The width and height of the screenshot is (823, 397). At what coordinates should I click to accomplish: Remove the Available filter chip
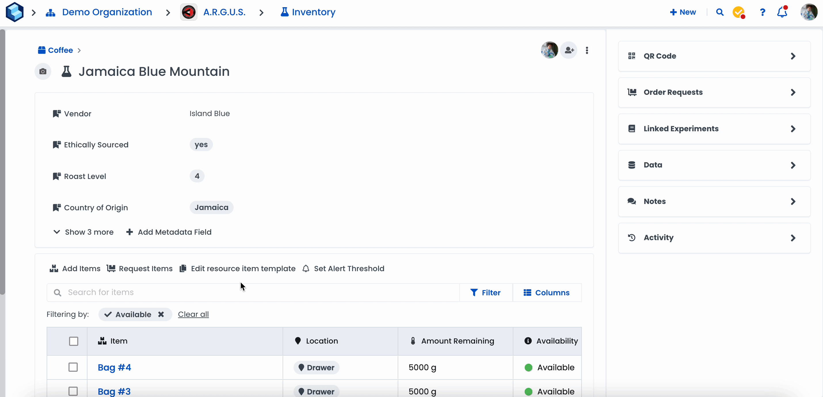click(x=161, y=314)
